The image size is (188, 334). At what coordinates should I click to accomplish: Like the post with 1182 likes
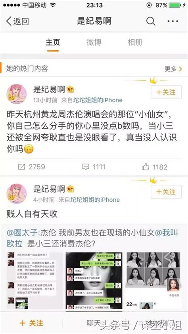(x=155, y=167)
